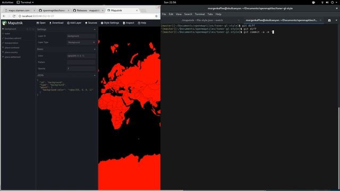Select the place-settlement layer
The image size is (340, 191).
pyautogui.click(x=18, y=57)
